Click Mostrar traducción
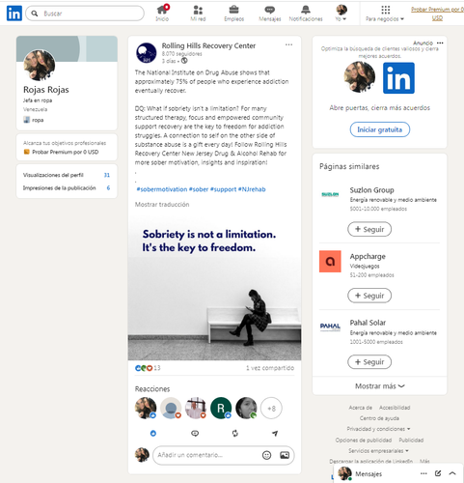 [162, 205]
